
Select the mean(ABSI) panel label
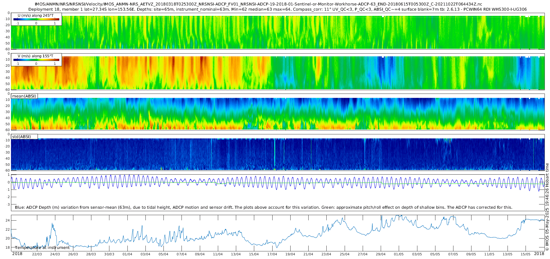(x=24, y=96)
